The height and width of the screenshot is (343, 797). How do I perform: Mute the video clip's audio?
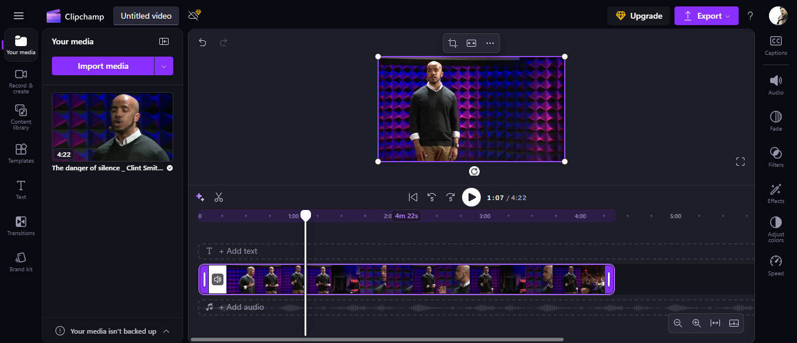[217, 279]
